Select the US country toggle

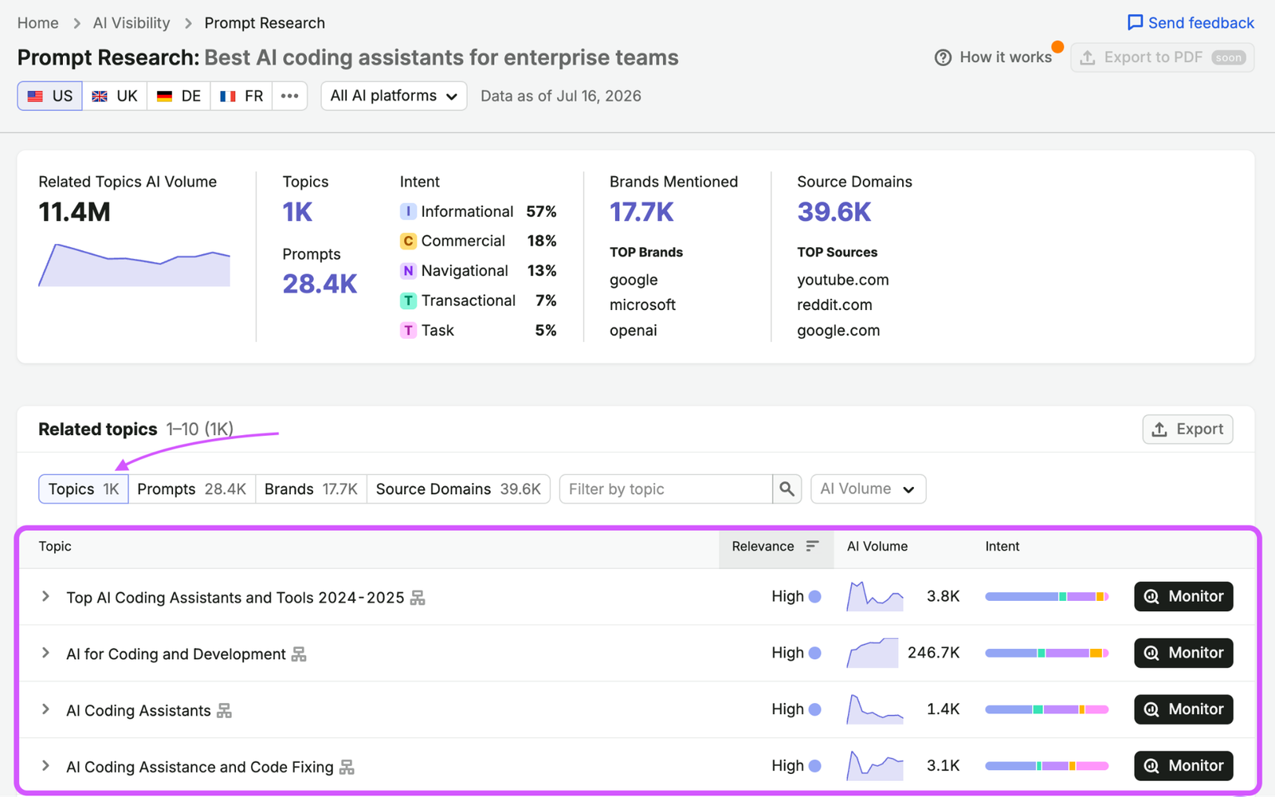point(49,96)
